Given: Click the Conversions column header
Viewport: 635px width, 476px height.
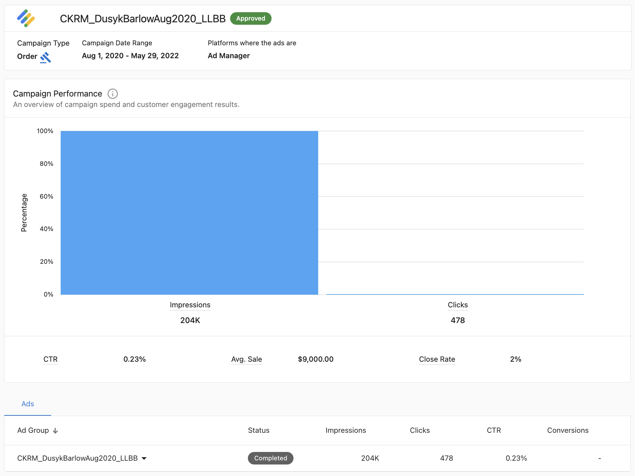Looking at the screenshot, I should coord(567,430).
